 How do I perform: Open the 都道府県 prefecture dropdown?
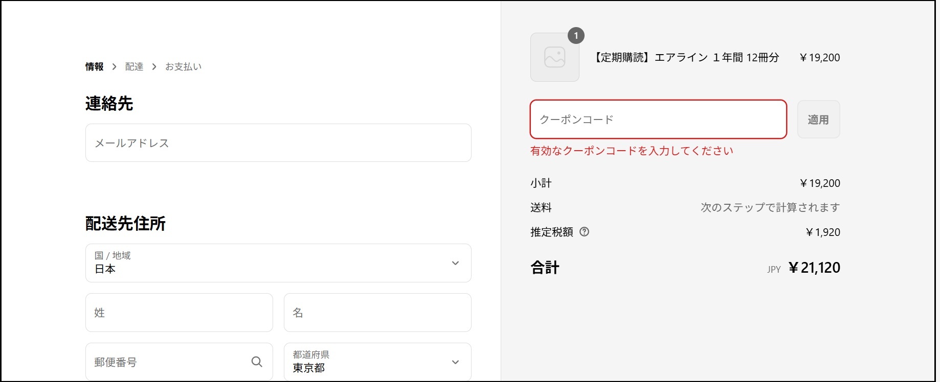pyautogui.click(x=377, y=362)
